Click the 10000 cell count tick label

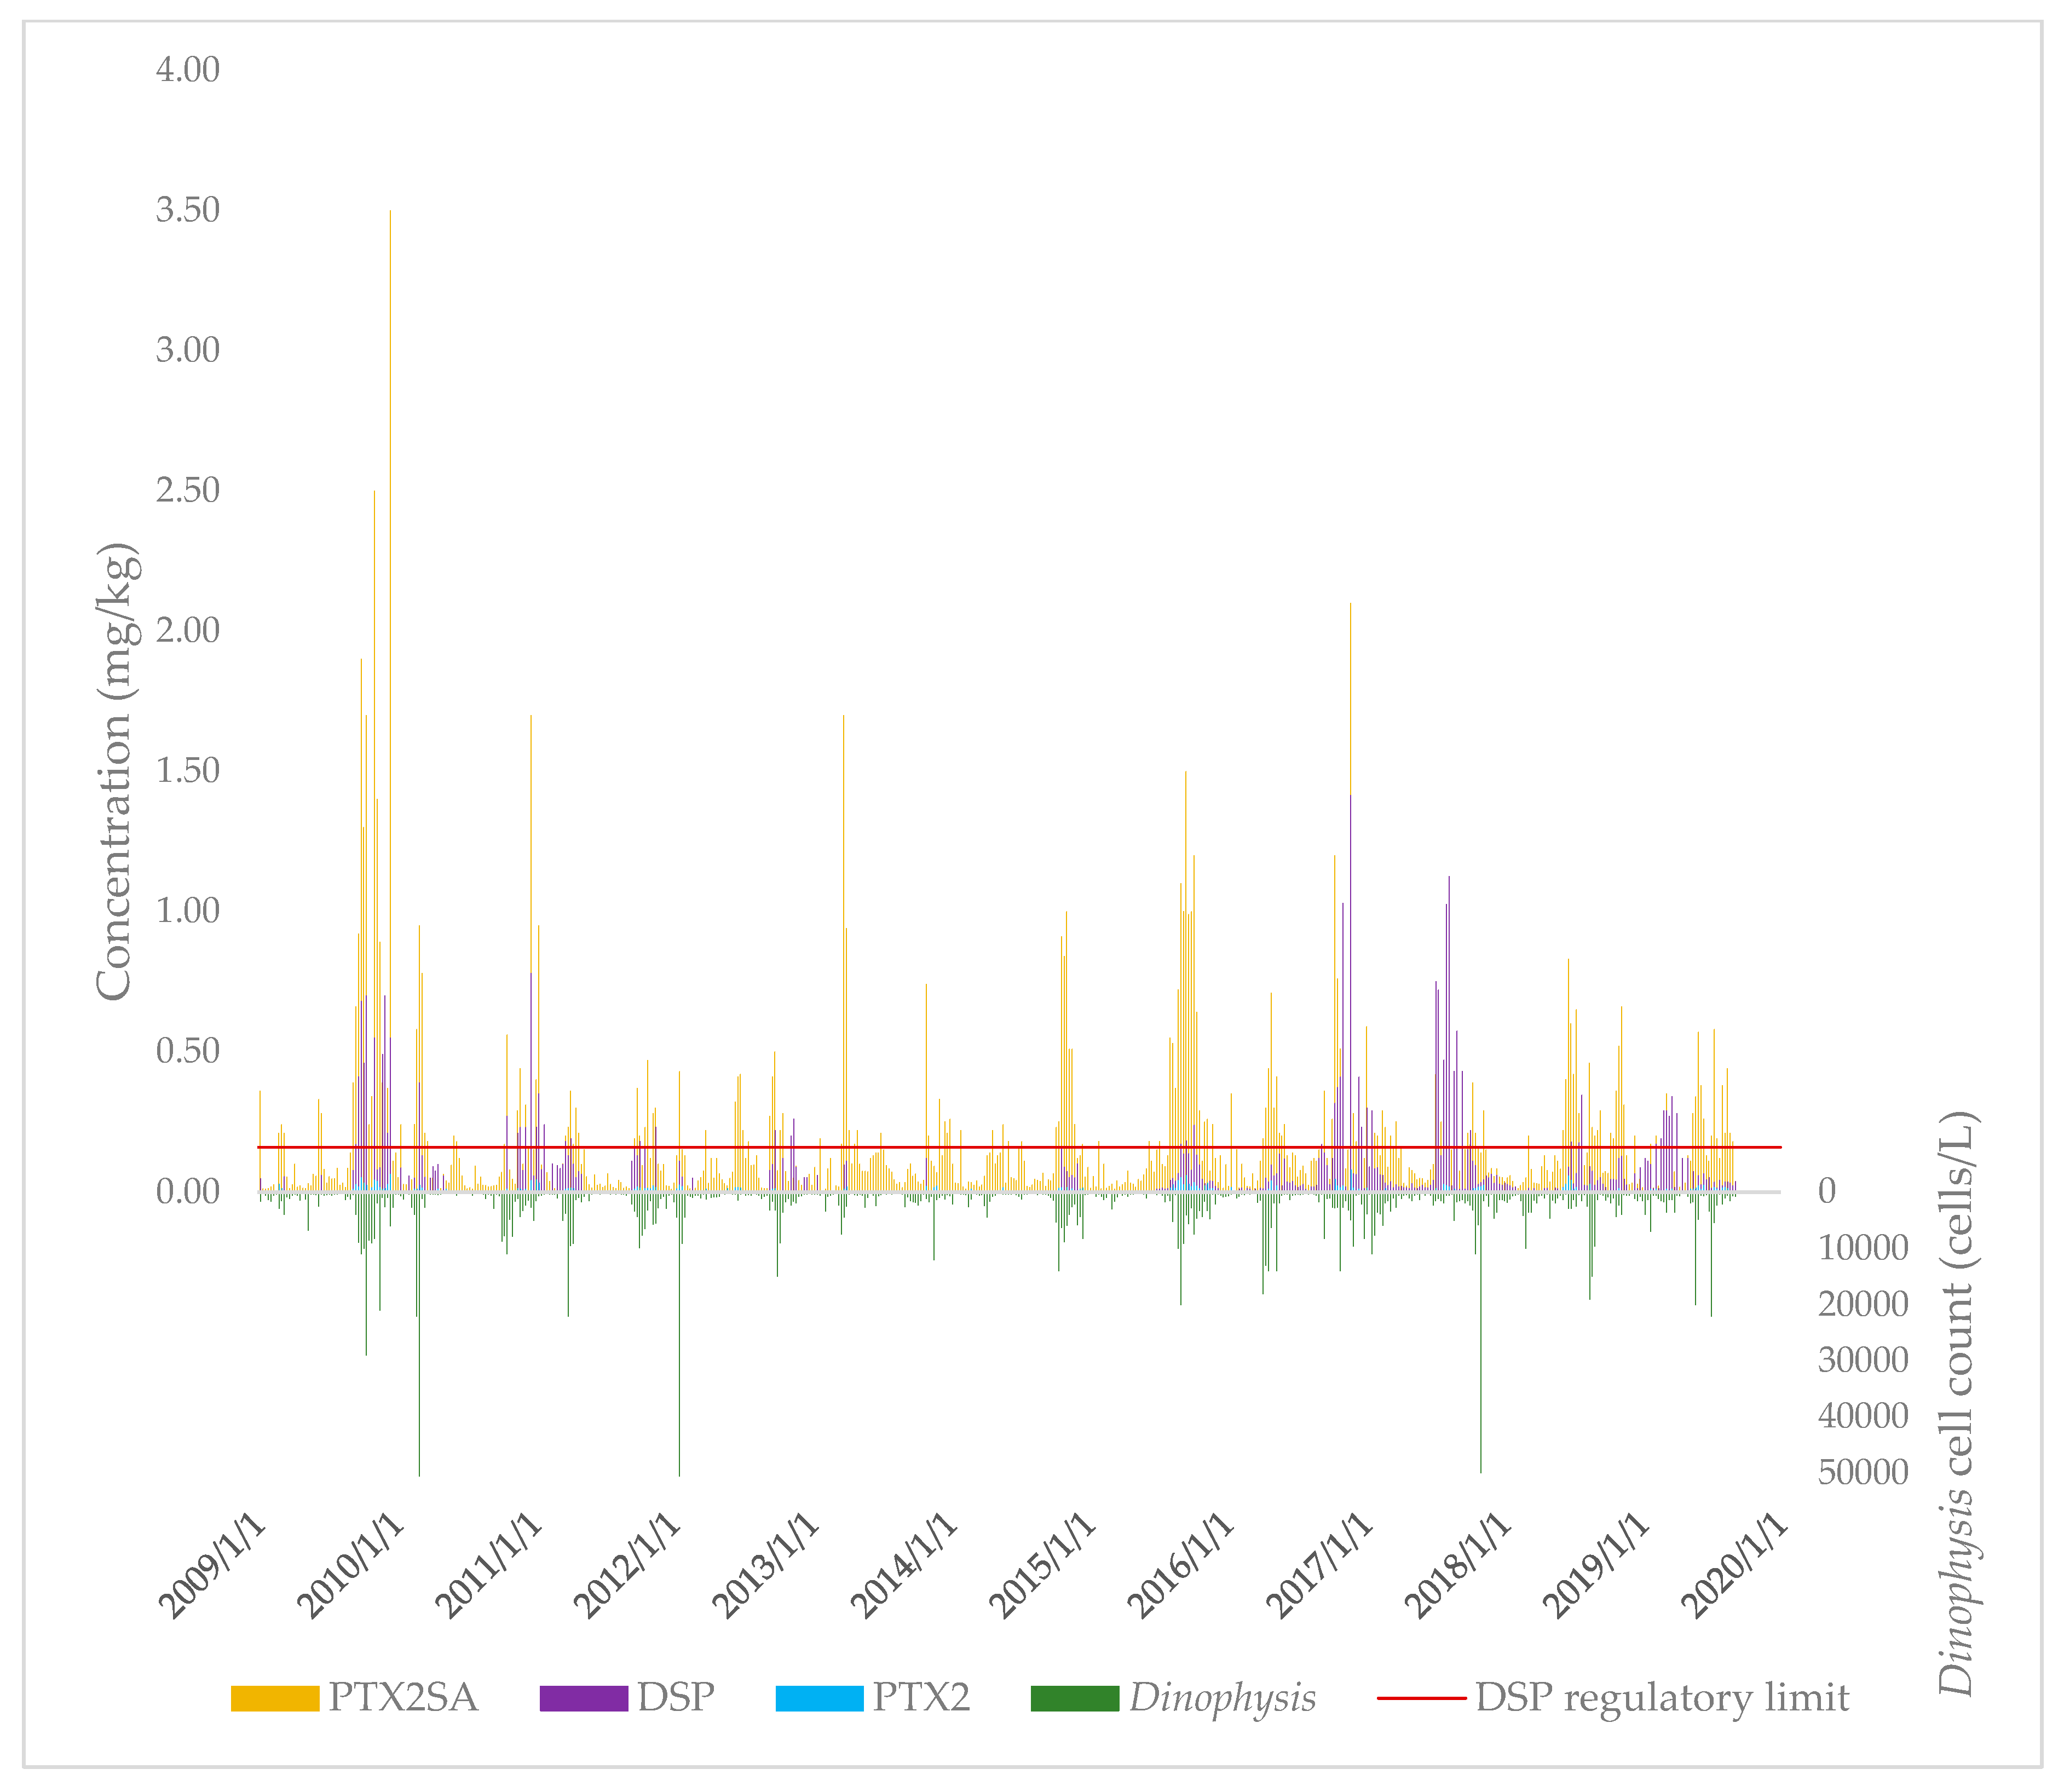pyautogui.click(x=1863, y=1247)
